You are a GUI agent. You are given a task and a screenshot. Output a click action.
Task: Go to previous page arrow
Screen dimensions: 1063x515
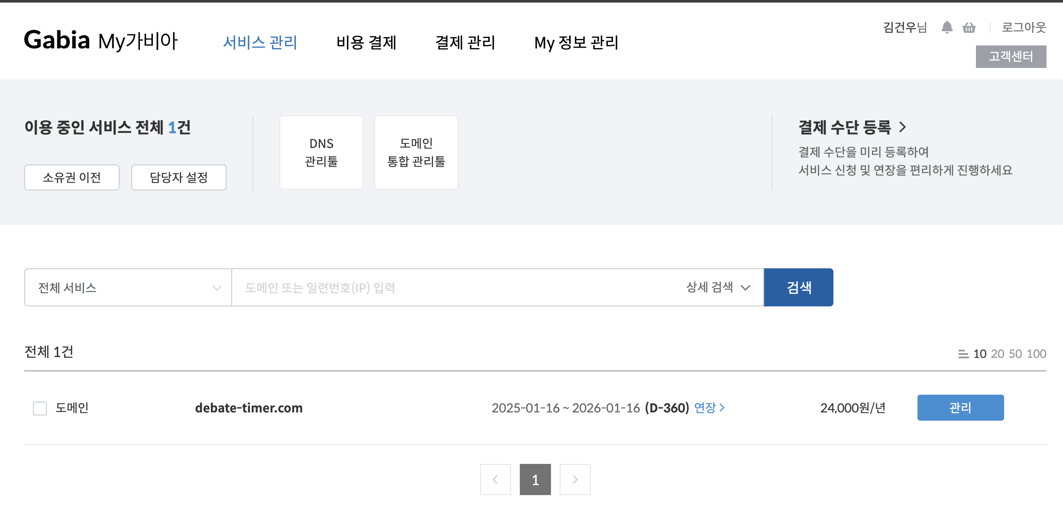point(495,480)
